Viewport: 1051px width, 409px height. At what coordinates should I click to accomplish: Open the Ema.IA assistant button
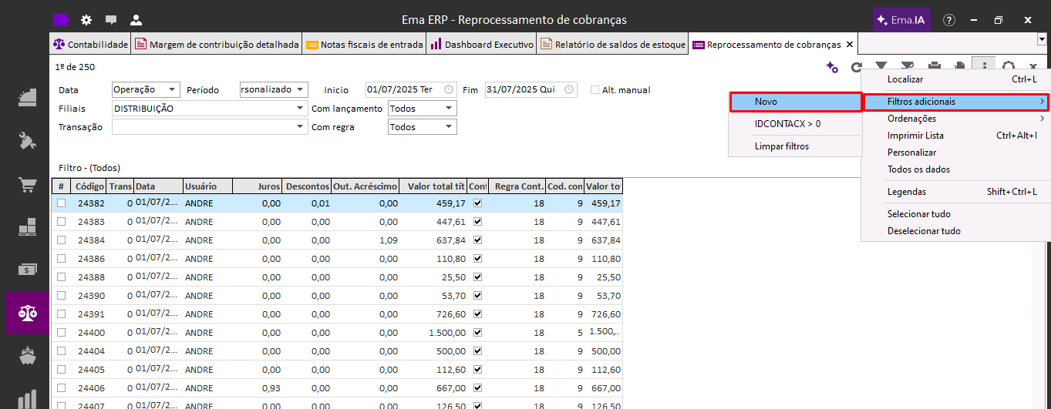[x=901, y=20]
